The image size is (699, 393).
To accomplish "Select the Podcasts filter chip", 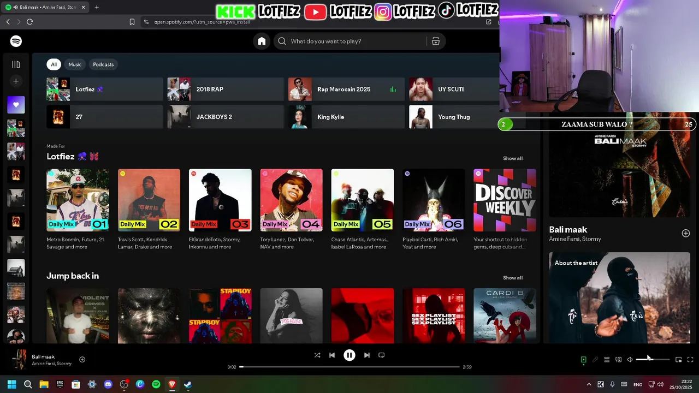I will (103, 64).
